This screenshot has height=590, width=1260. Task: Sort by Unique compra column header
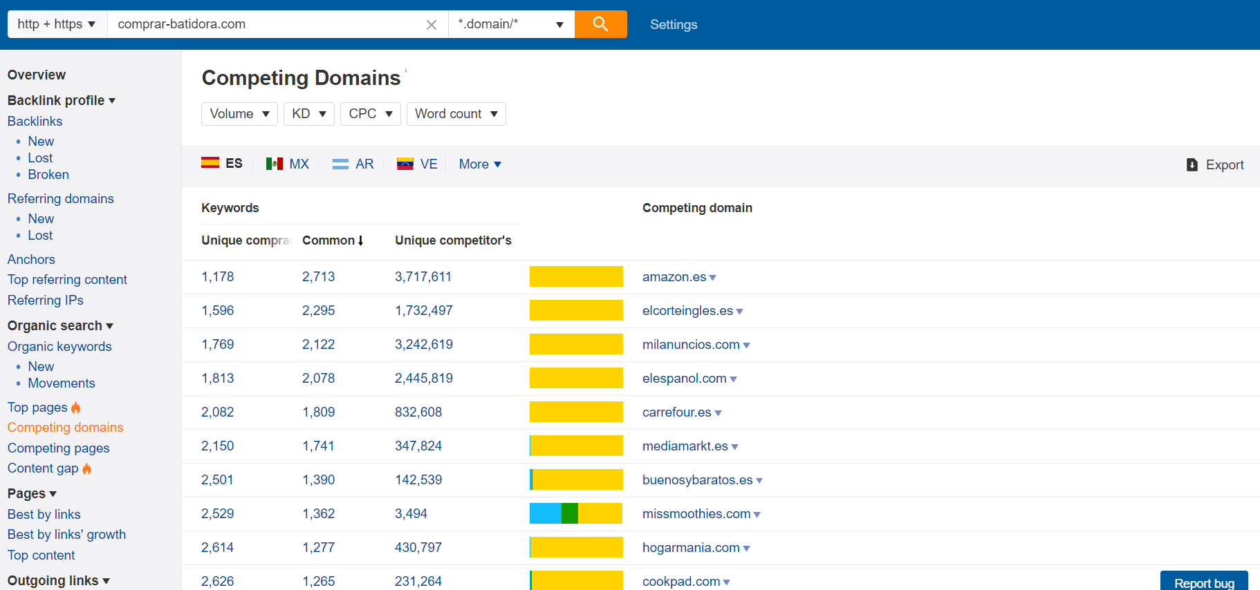[245, 240]
